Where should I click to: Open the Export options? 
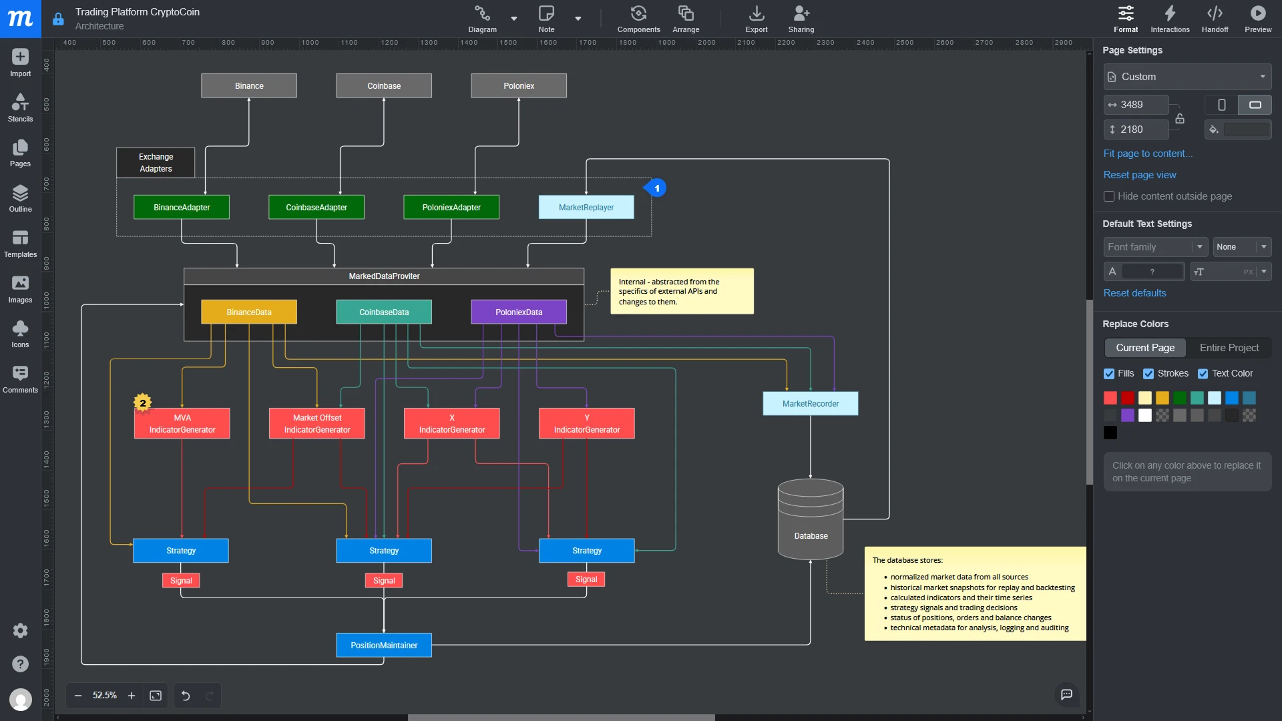point(755,18)
